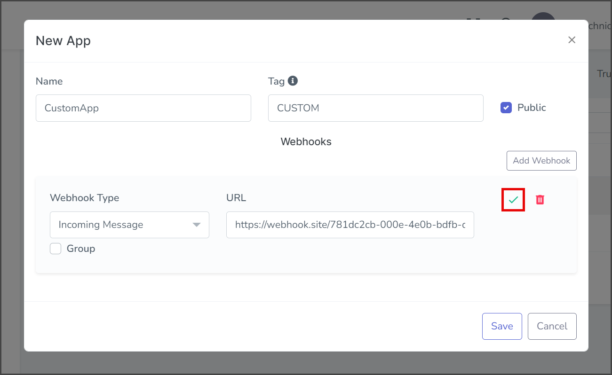This screenshot has width=612, height=375.
Task: Click into the webhook URL field
Action: [350, 225]
